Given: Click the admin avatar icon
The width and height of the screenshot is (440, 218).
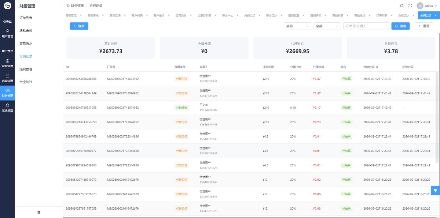Looking at the screenshot, I should point(420,6).
